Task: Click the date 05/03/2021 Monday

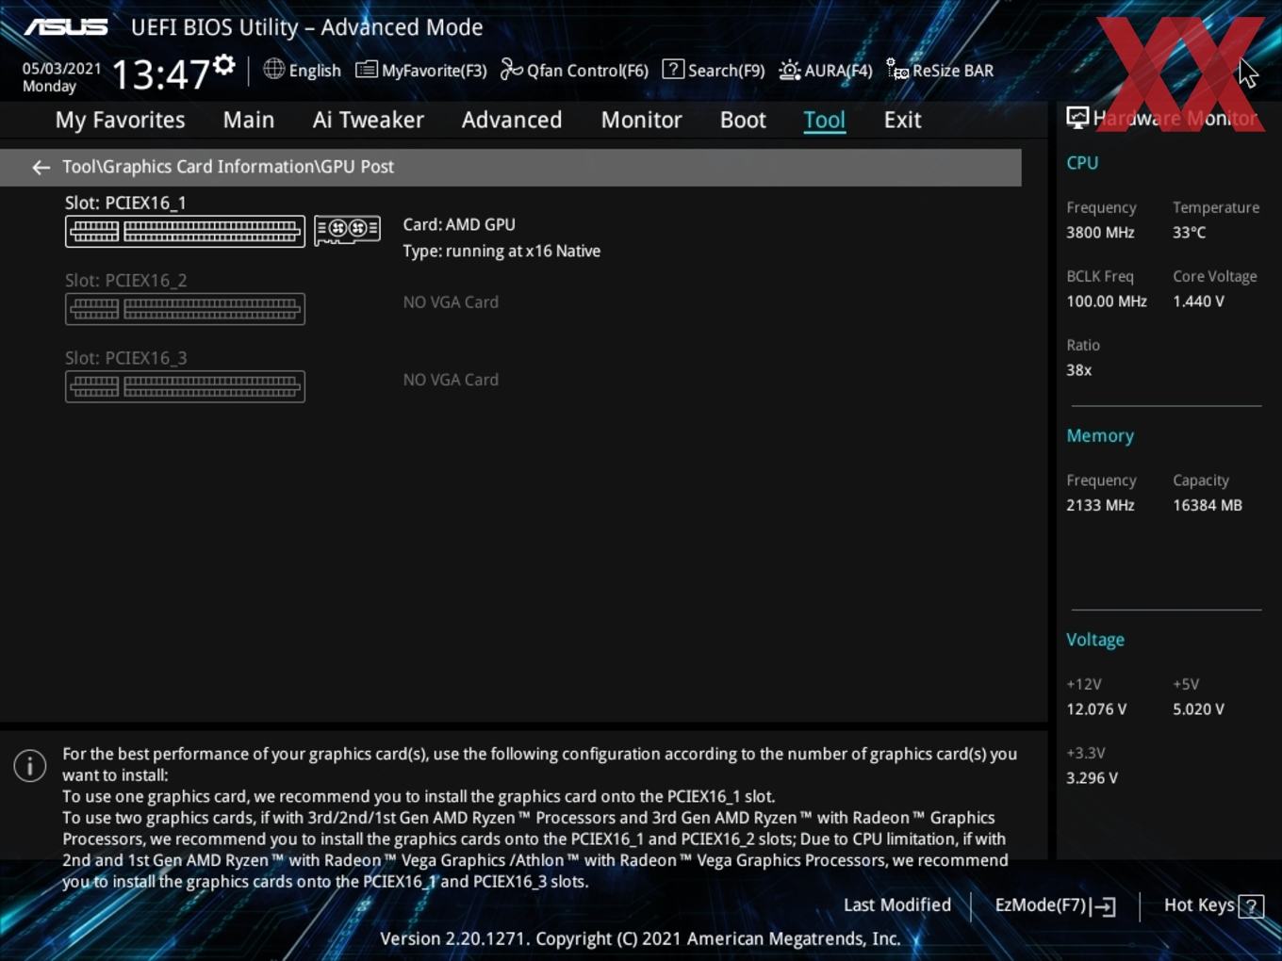Action: click(61, 77)
